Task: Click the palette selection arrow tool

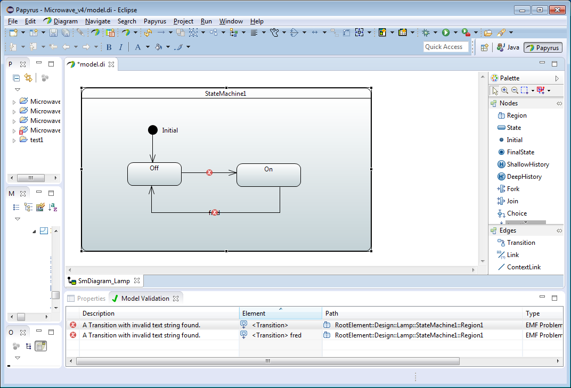Action: [494, 90]
